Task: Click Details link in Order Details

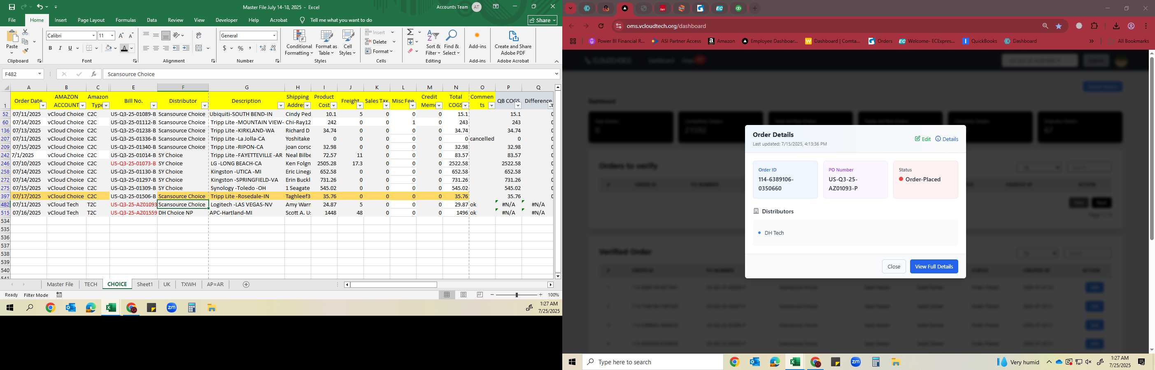Action: coord(946,139)
